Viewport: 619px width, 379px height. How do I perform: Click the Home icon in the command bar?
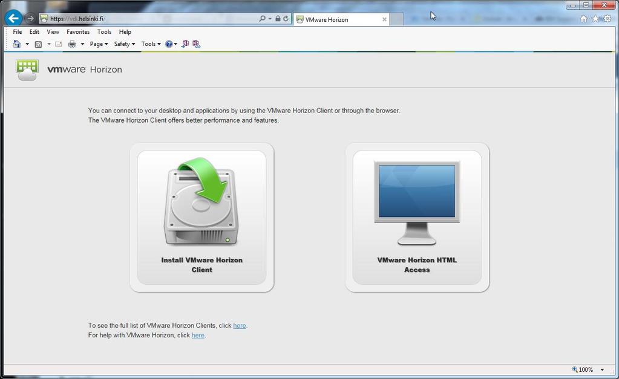pyautogui.click(x=17, y=44)
